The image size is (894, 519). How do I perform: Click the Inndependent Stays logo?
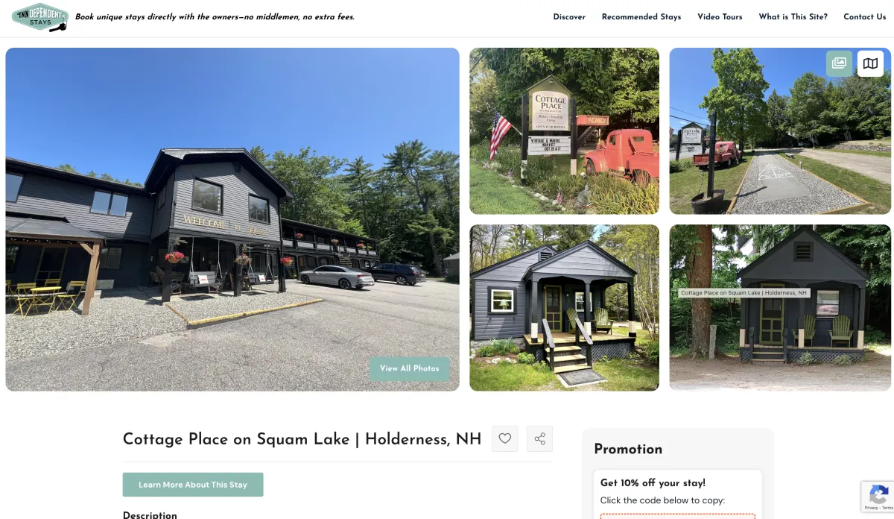point(40,18)
